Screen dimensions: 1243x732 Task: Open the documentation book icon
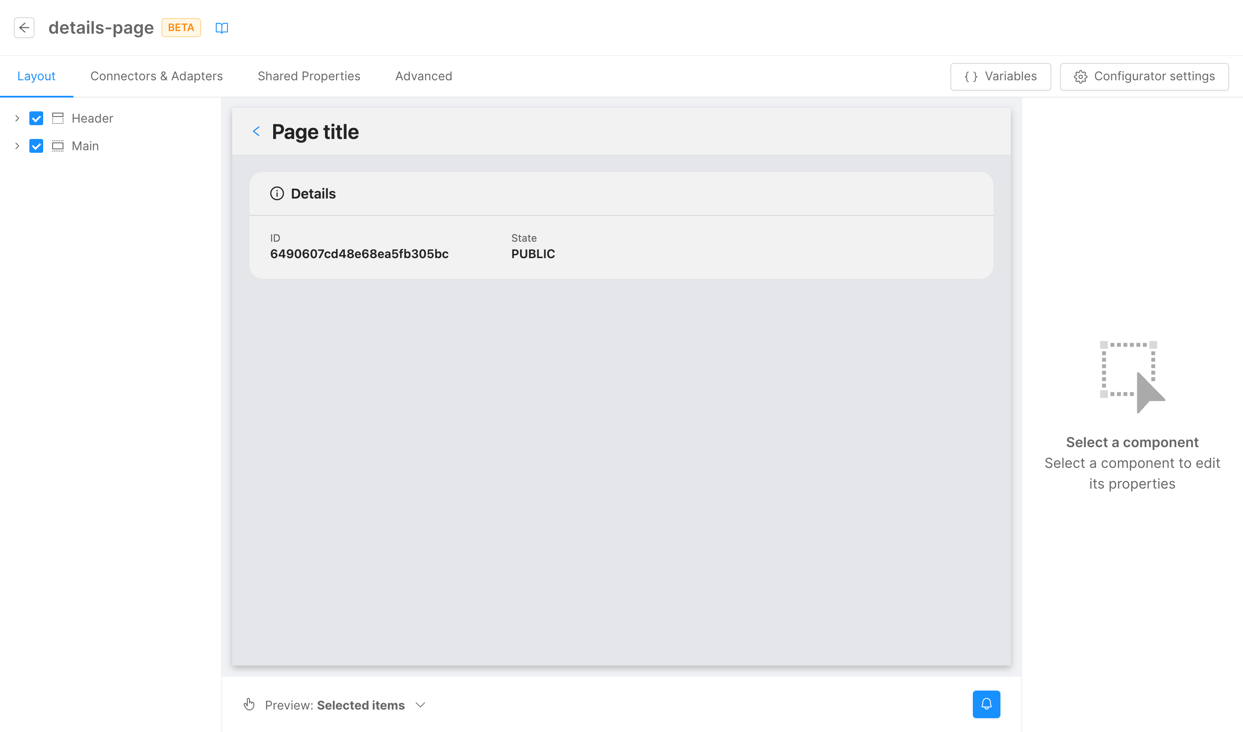[x=221, y=28]
